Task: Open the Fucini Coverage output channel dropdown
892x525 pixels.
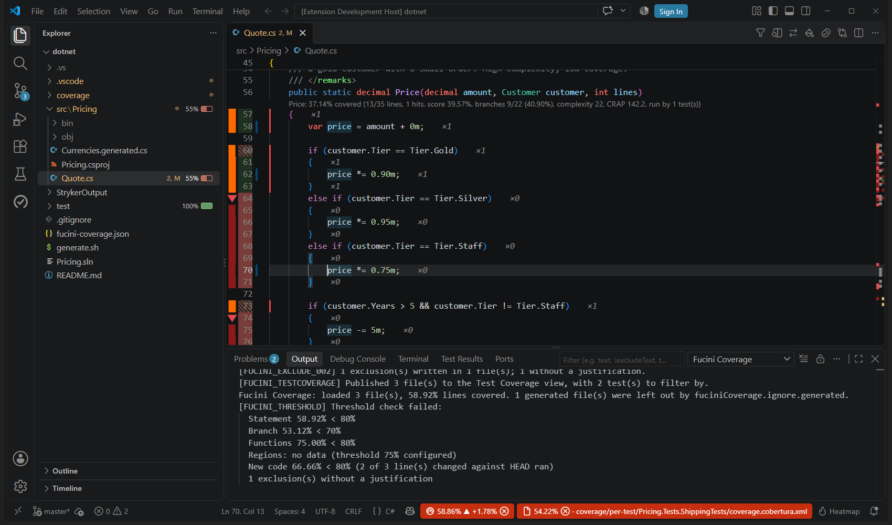Action: [x=741, y=359]
